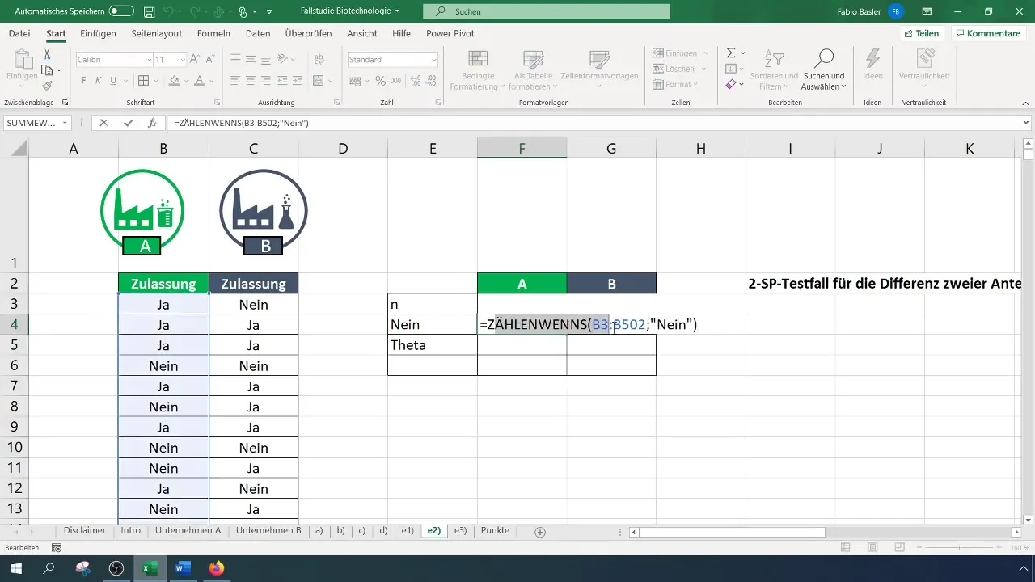Confirm formula with the checkmark button
The image size is (1035, 582).
click(128, 123)
